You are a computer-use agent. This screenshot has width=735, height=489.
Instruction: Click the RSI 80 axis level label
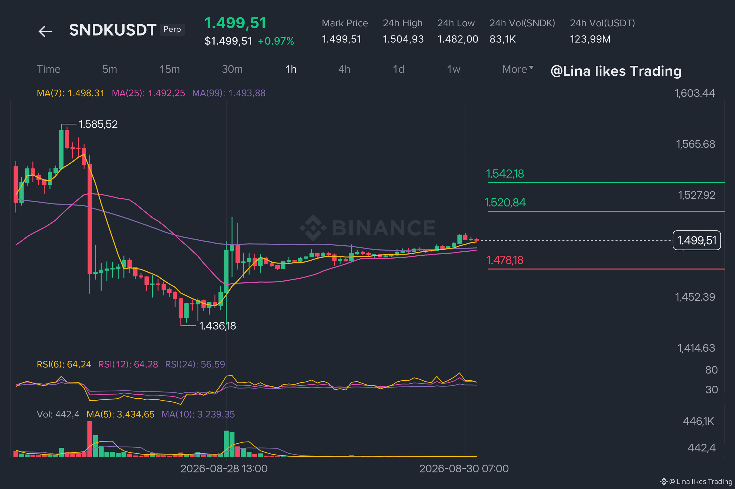(712, 370)
